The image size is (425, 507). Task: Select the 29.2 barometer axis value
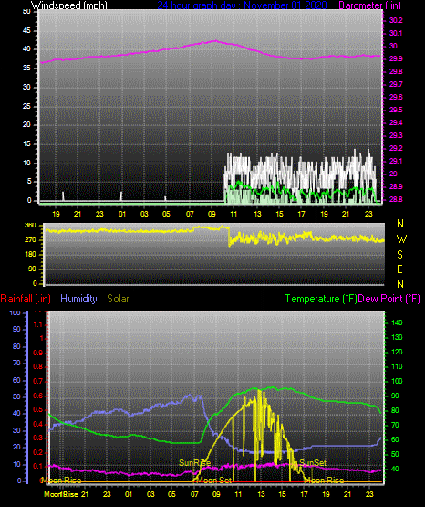pos(396,148)
